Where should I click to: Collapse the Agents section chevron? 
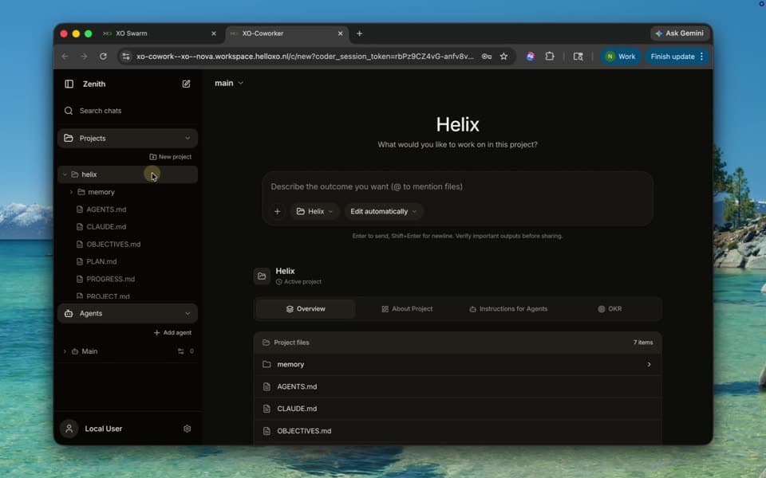click(188, 314)
